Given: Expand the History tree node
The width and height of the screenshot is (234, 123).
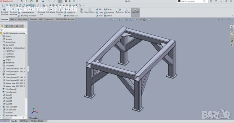Looking at the screenshot, I should coord(1,36).
